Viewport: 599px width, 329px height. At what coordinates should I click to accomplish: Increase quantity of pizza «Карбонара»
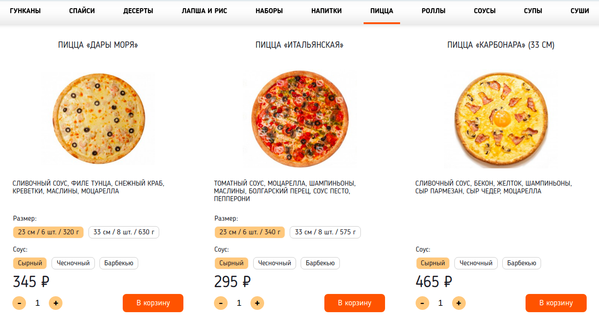[458, 303]
